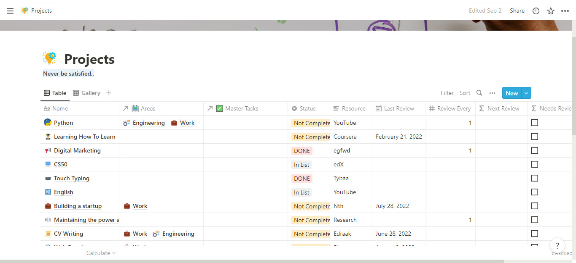Click the In List status of CS50
This screenshot has height=263, width=576.
click(301, 165)
